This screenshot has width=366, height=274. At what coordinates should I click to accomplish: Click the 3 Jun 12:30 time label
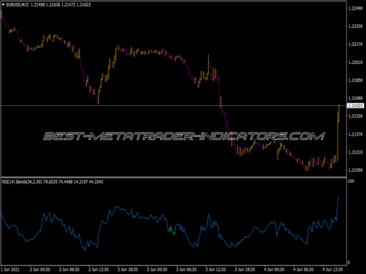coord(215,270)
